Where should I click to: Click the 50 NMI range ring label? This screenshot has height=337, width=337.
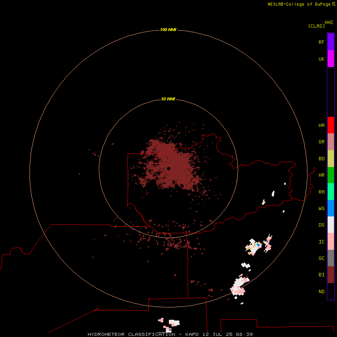168,99
